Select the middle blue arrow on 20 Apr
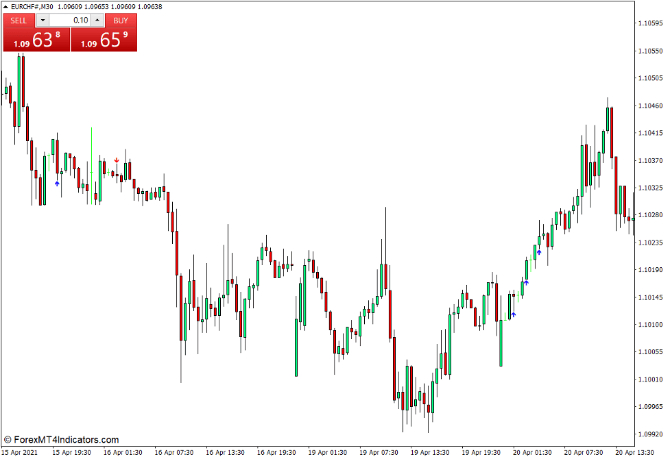Viewport: 670px width, 459px height. point(526,282)
